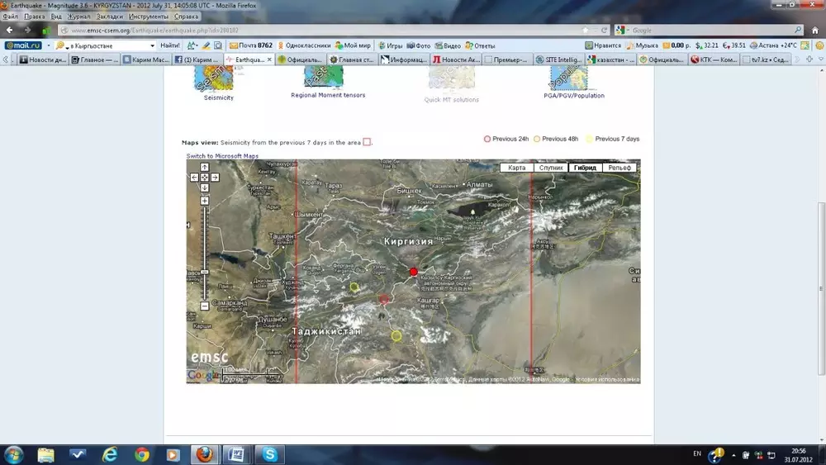This screenshot has height=465, width=826.
Task: Click the map zoom in plus button
Action: pyautogui.click(x=205, y=201)
